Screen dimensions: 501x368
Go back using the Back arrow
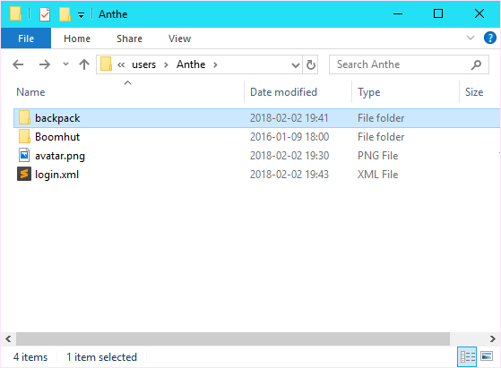coord(18,64)
